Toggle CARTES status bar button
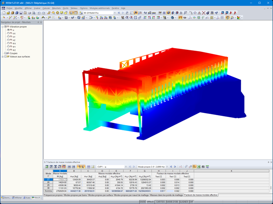The height and width of the screenshot is (204, 273). (160, 202)
